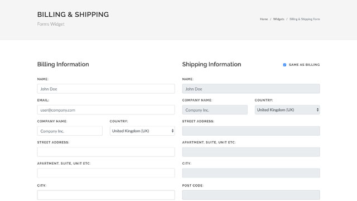Click the billing City input field

[x=106, y=195]
